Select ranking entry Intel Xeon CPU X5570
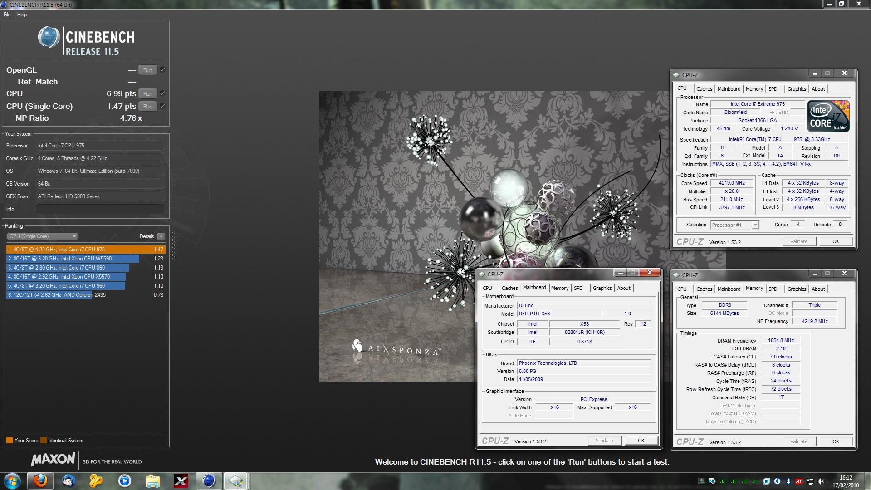Viewport: 871px width, 490px height. (86, 277)
